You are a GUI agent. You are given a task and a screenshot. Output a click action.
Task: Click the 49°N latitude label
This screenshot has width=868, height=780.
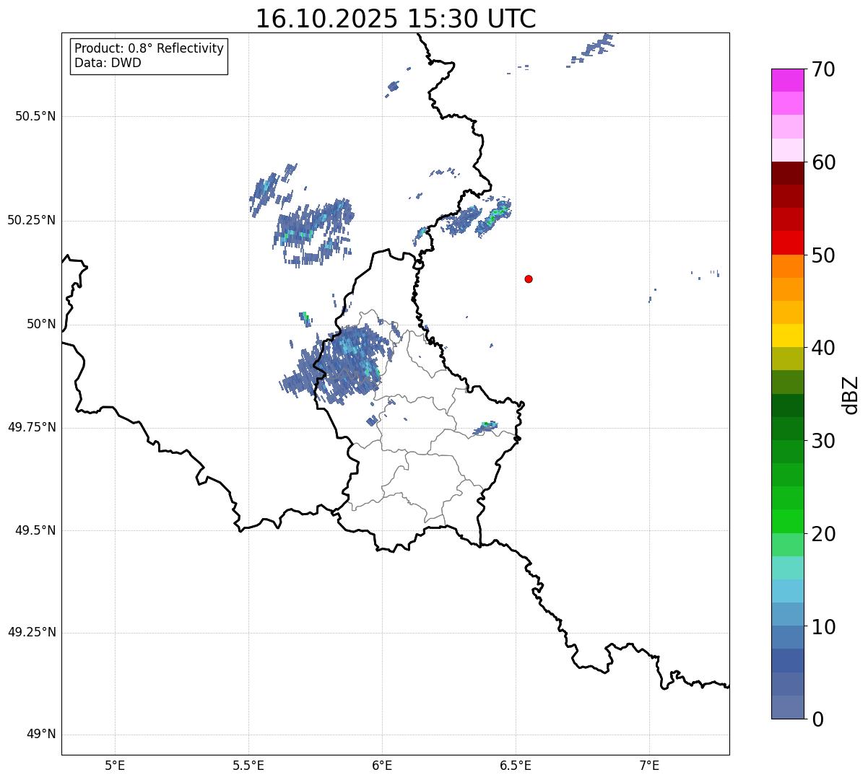pyautogui.click(x=41, y=735)
